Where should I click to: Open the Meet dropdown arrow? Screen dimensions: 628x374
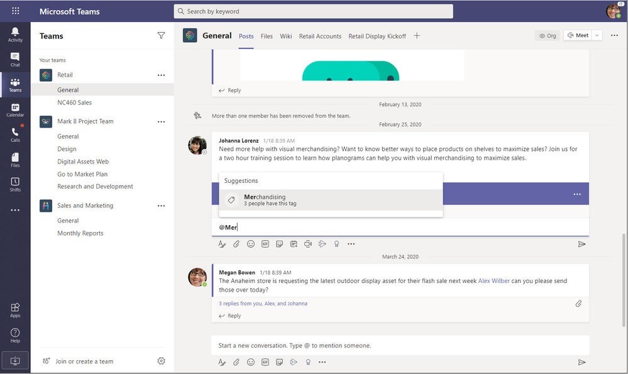point(597,35)
